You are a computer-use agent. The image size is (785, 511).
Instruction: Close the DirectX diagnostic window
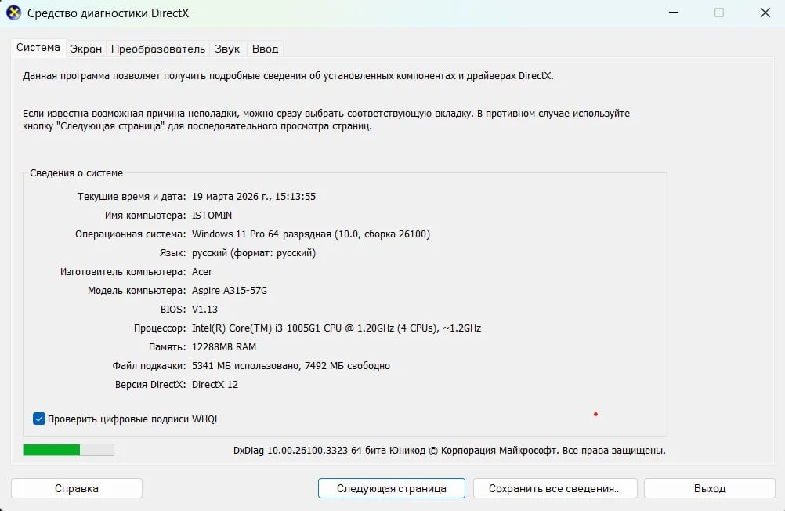(x=765, y=13)
